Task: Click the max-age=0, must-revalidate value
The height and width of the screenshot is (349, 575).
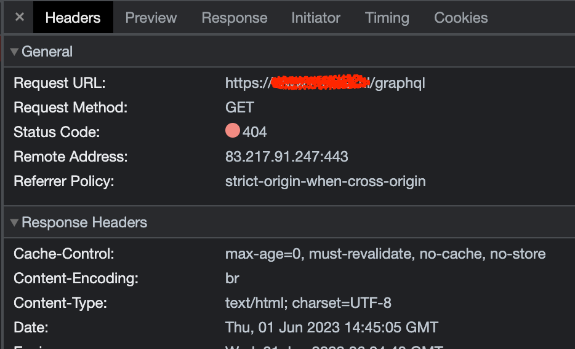Action: [385, 254]
